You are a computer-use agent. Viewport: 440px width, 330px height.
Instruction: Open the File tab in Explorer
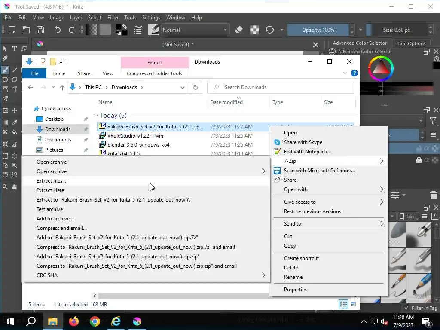(x=34, y=73)
